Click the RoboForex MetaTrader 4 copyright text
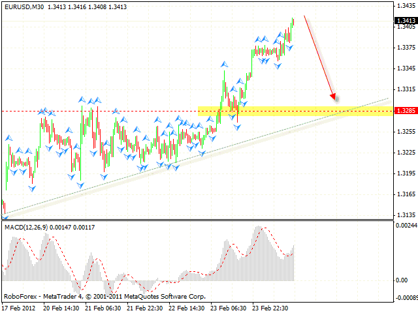 pyautogui.click(x=108, y=296)
